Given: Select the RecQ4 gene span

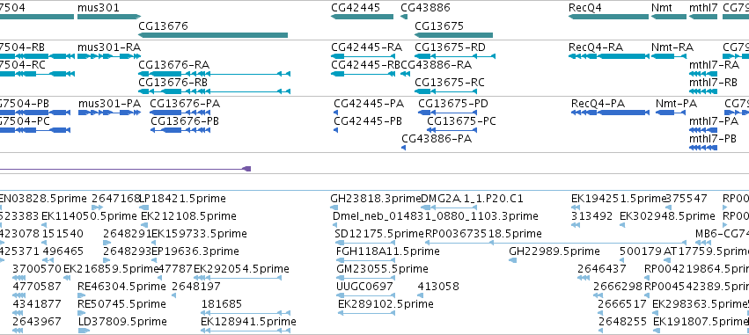Looking at the screenshot, I should coord(608,17).
